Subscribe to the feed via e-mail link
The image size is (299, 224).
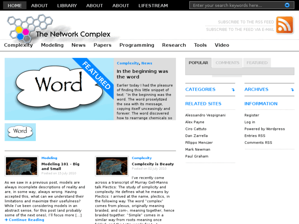click(240, 30)
